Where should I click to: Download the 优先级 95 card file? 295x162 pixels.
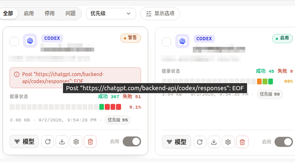[62, 142]
